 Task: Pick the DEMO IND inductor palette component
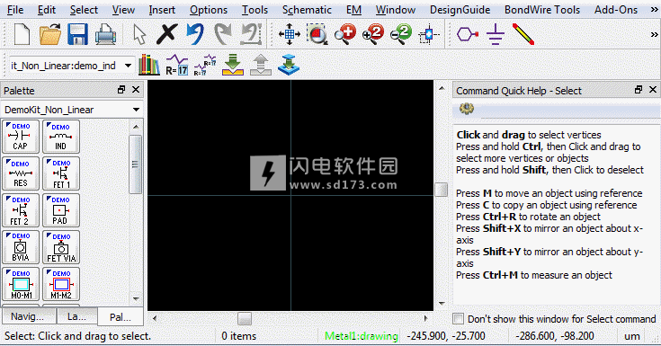[x=61, y=136]
